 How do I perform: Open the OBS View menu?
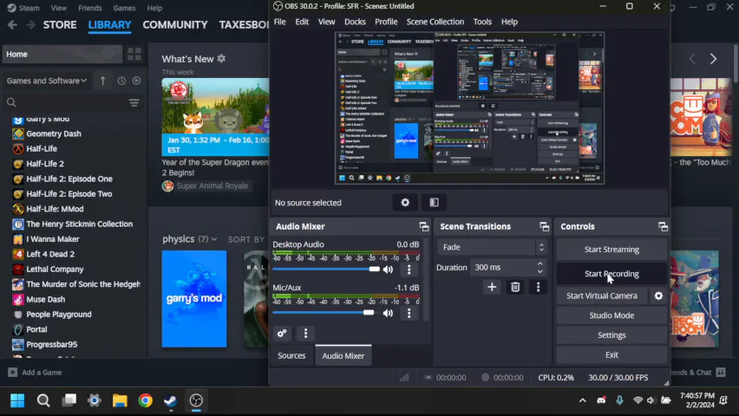coord(326,22)
